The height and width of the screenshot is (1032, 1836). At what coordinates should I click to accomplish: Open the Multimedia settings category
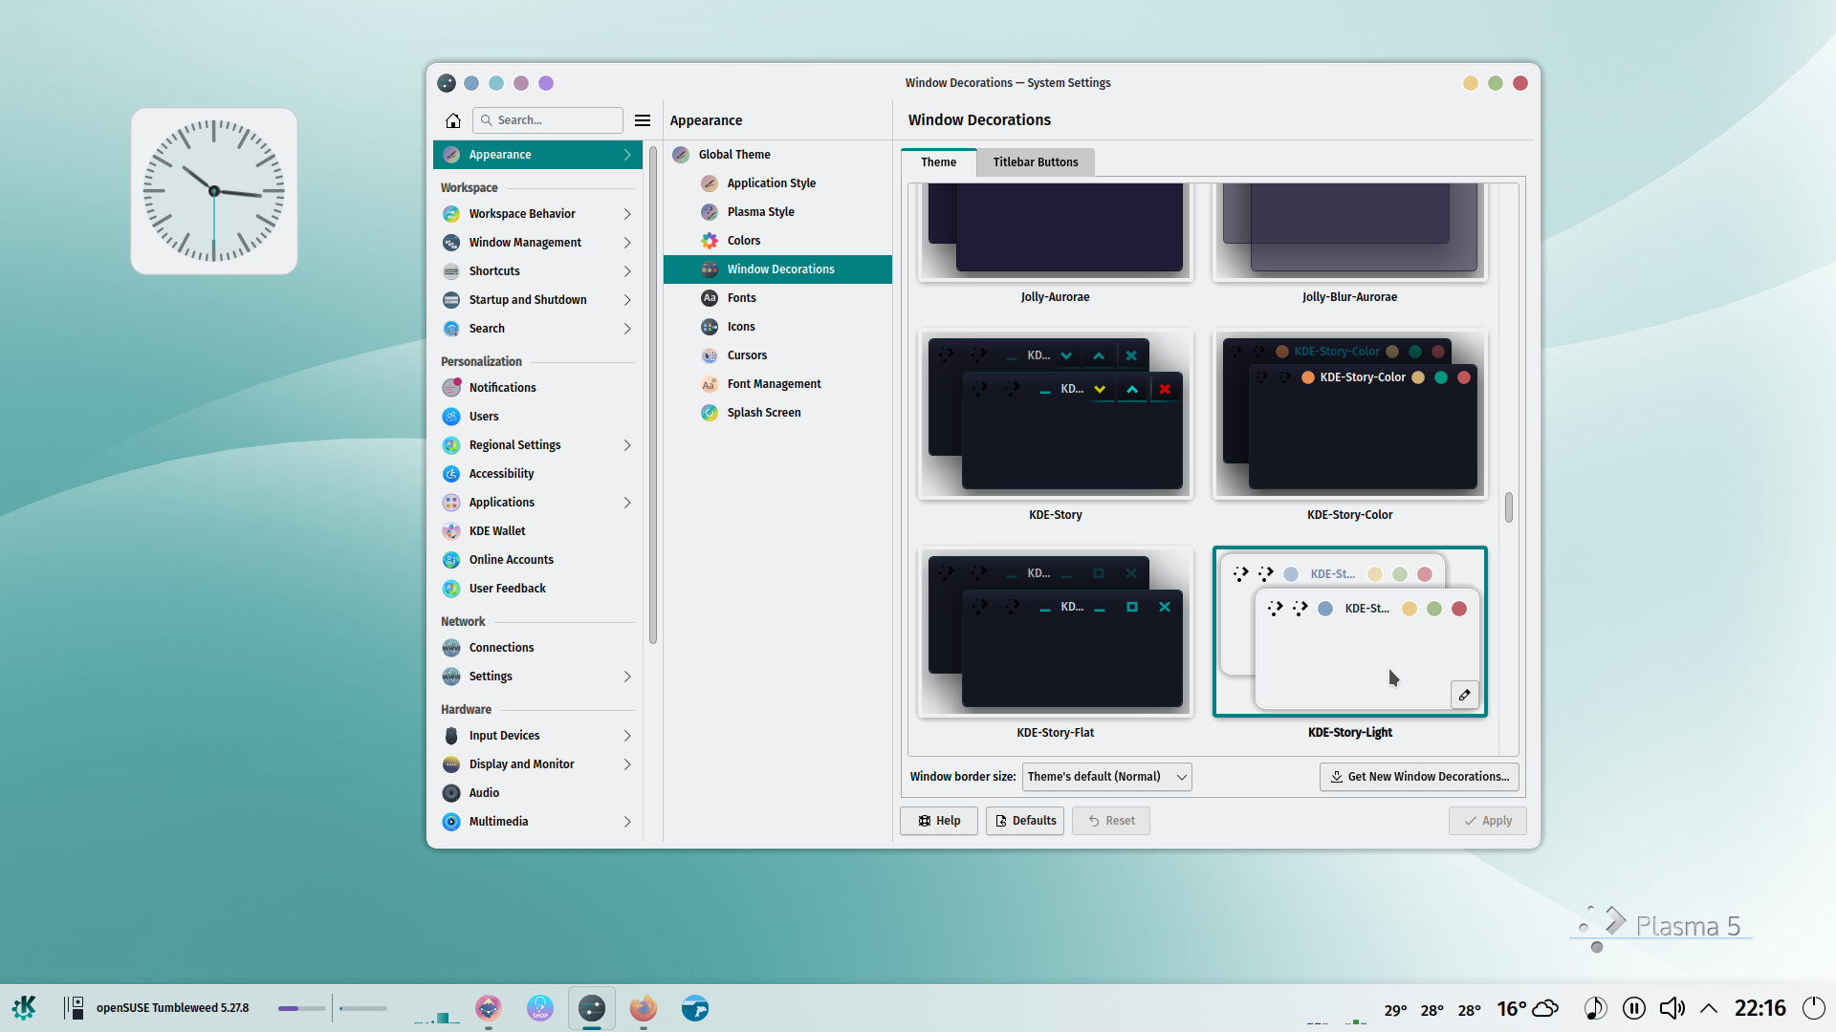coord(537,822)
